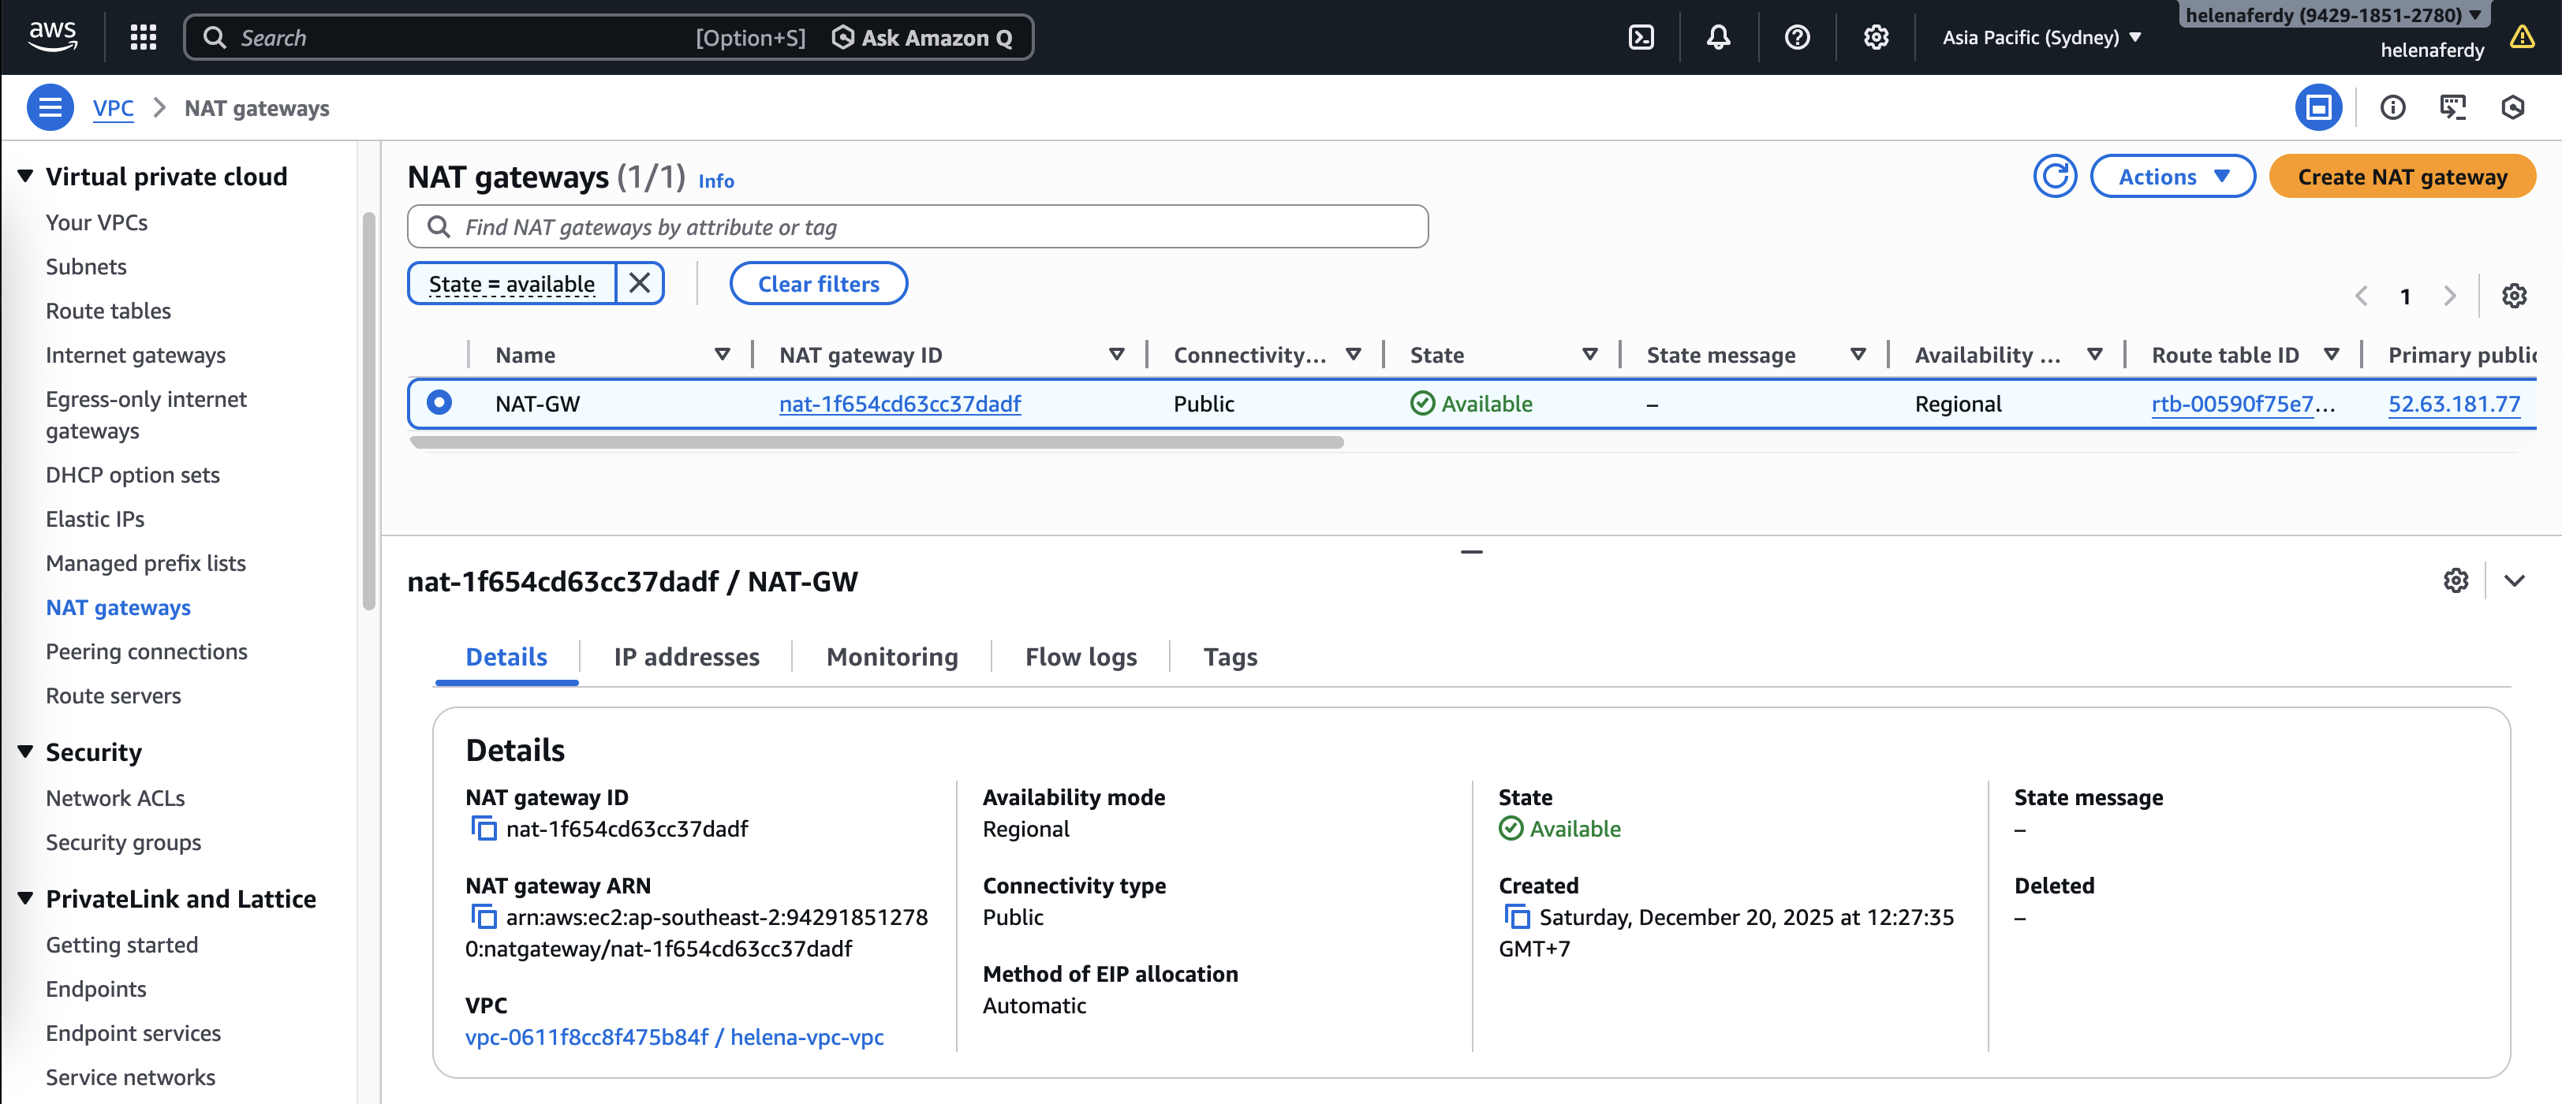Copy the NAT gateway ARN
The image size is (2562, 1104).
[x=484, y=916]
